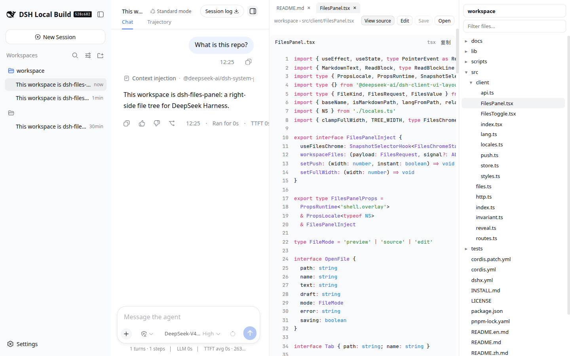
Task: Click the plus attach button in composer
Action: (126, 334)
